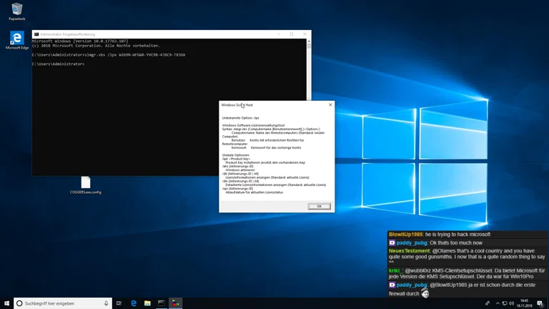The image size is (549, 309).
Task: Open the Windows Start menu
Action: [6, 303]
